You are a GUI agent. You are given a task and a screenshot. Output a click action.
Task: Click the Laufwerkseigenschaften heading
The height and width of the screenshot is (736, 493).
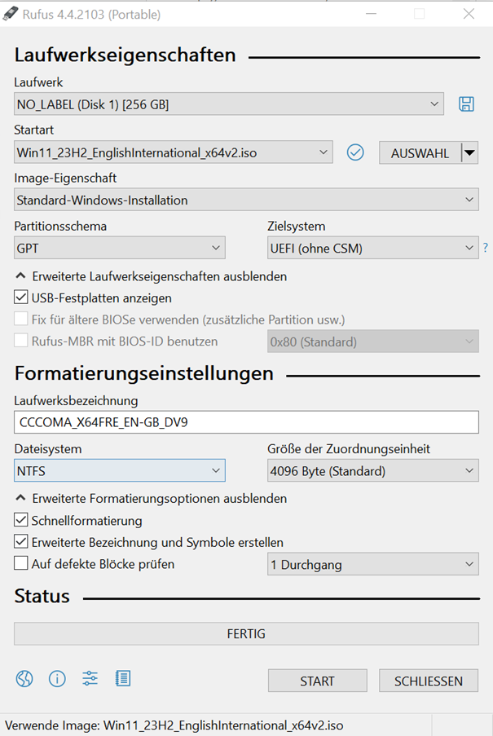point(125,55)
